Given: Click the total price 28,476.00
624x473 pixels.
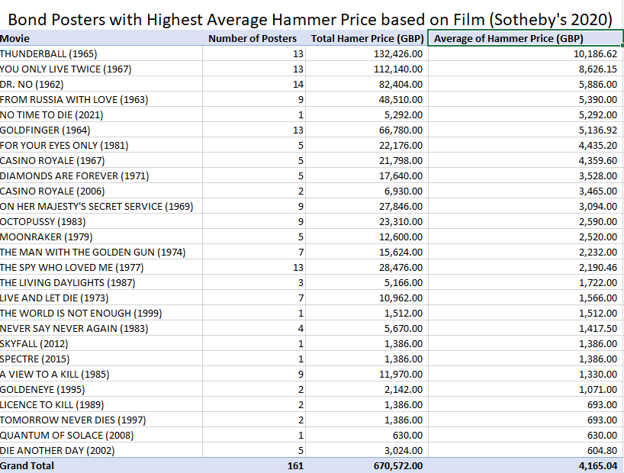Looking at the screenshot, I should (400, 268).
